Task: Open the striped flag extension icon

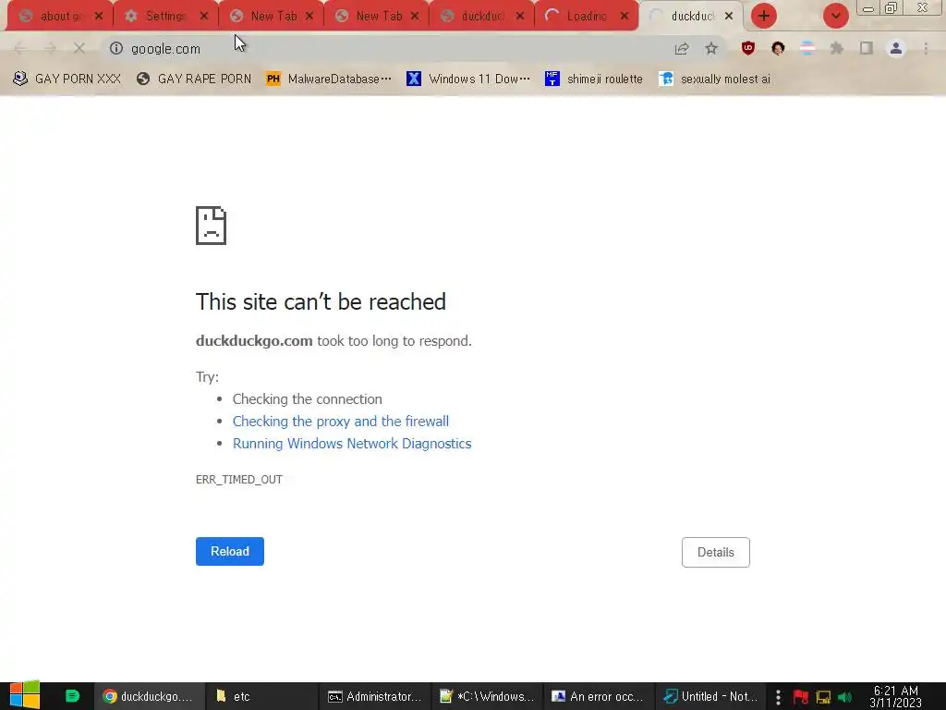Action: click(807, 48)
